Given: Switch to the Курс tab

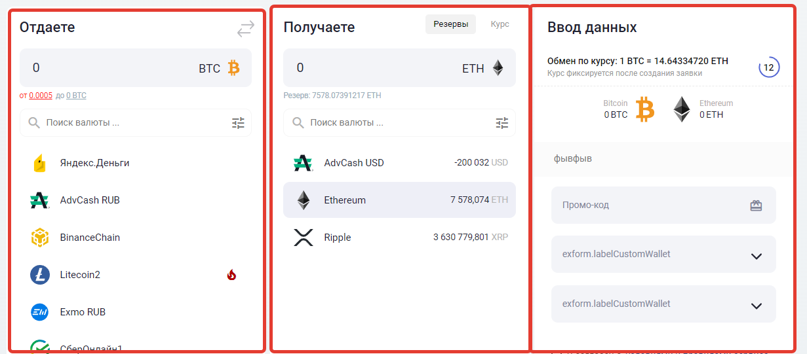Looking at the screenshot, I should tap(500, 24).
